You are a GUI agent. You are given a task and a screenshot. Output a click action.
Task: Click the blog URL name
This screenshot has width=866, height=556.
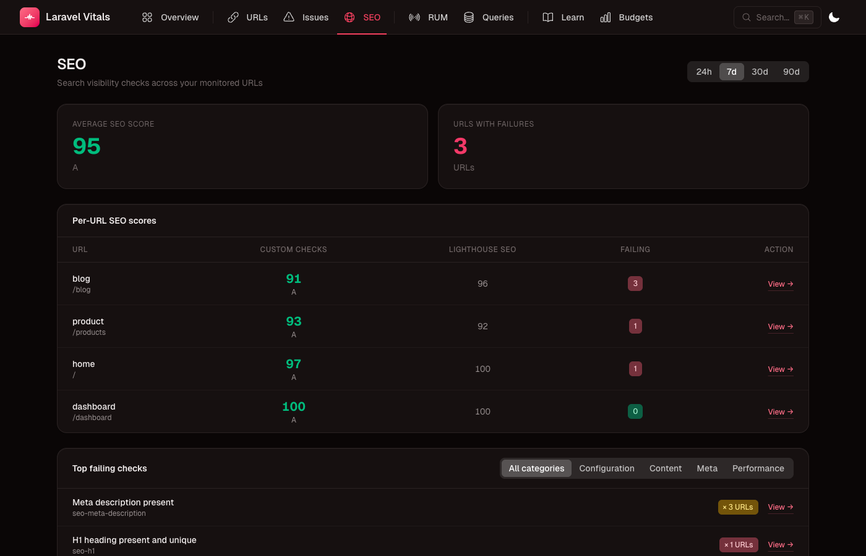point(81,279)
